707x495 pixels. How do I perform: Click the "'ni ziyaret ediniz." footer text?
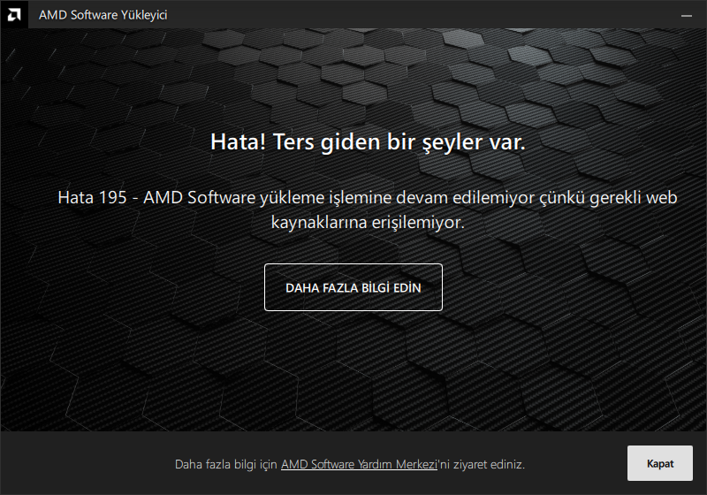(481, 464)
